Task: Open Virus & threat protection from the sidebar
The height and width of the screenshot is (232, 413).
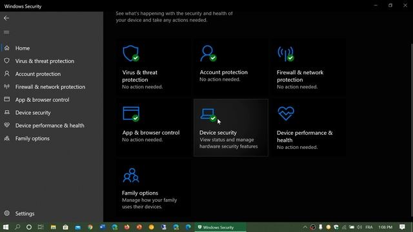Action: click(52, 61)
